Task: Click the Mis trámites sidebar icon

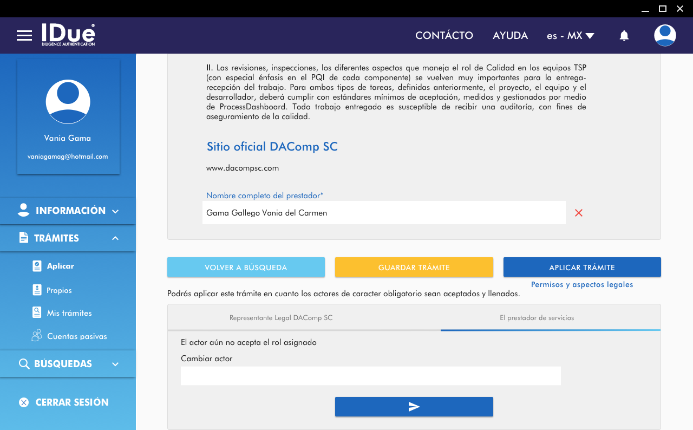Action: [37, 313]
